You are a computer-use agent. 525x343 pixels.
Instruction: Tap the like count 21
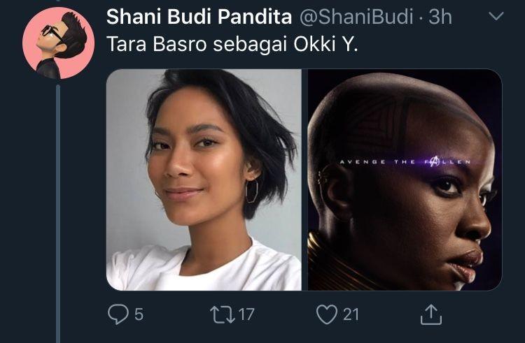click(x=351, y=314)
